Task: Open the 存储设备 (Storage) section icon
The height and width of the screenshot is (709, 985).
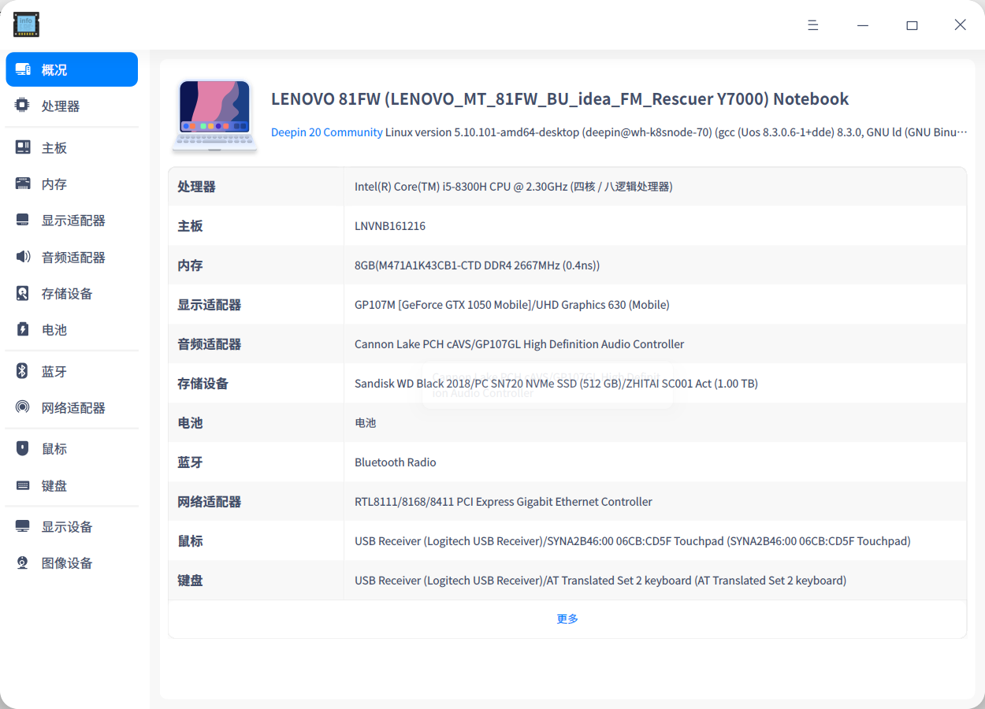Action: coord(21,292)
